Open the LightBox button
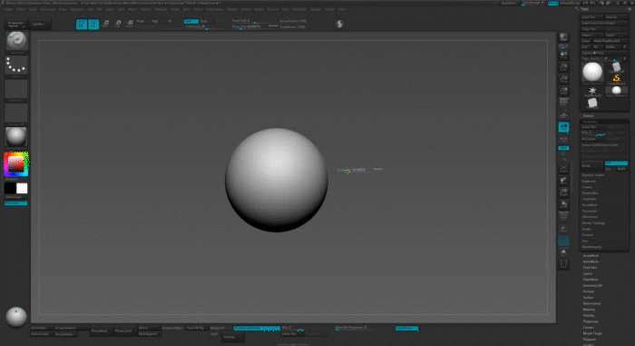The height and width of the screenshot is (346, 635). tap(39, 25)
